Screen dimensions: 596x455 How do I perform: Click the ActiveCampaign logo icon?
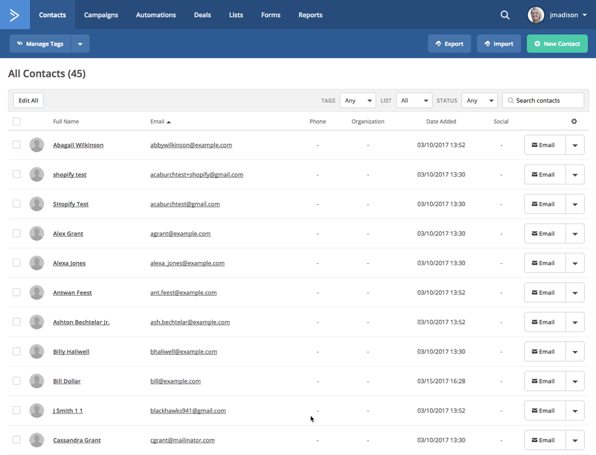point(14,15)
